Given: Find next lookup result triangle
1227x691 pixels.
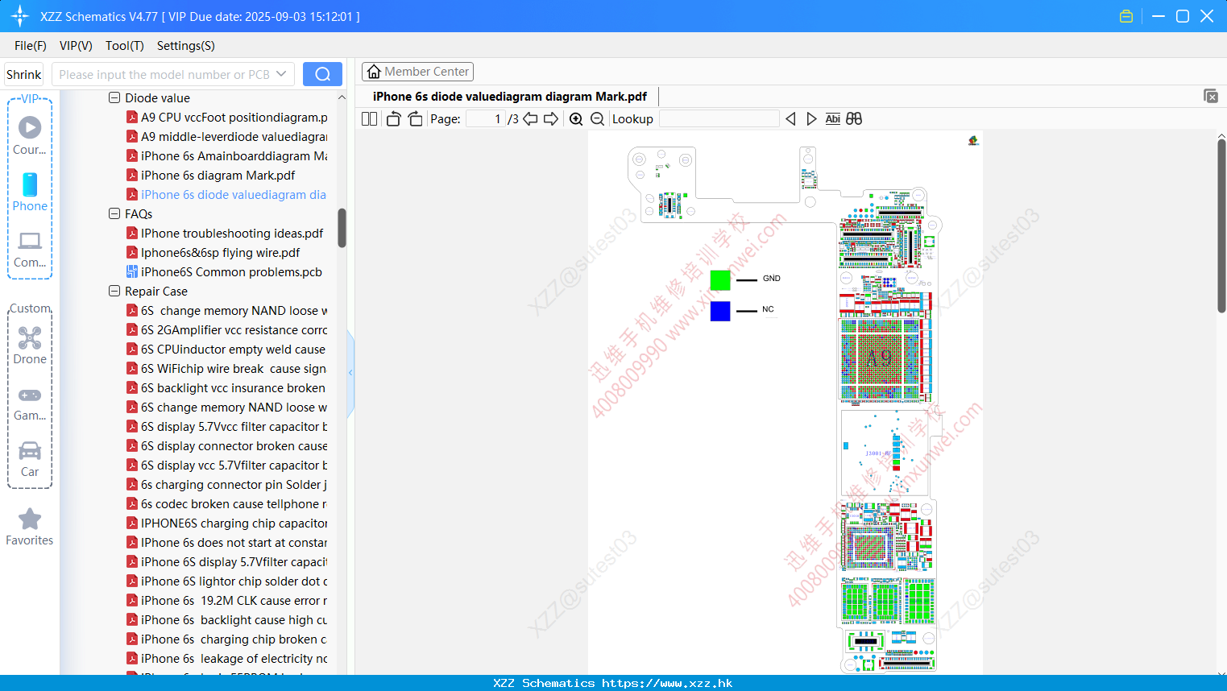Looking at the screenshot, I should [x=811, y=119].
